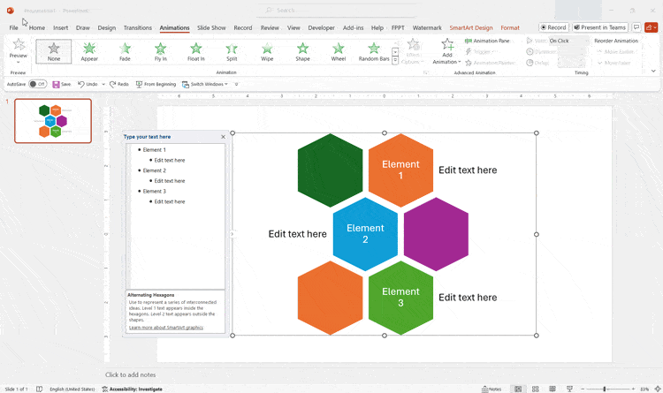Toggle the AutoSave switch
The image size is (663, 393).
pyautogui.click(x=37, y=84)
